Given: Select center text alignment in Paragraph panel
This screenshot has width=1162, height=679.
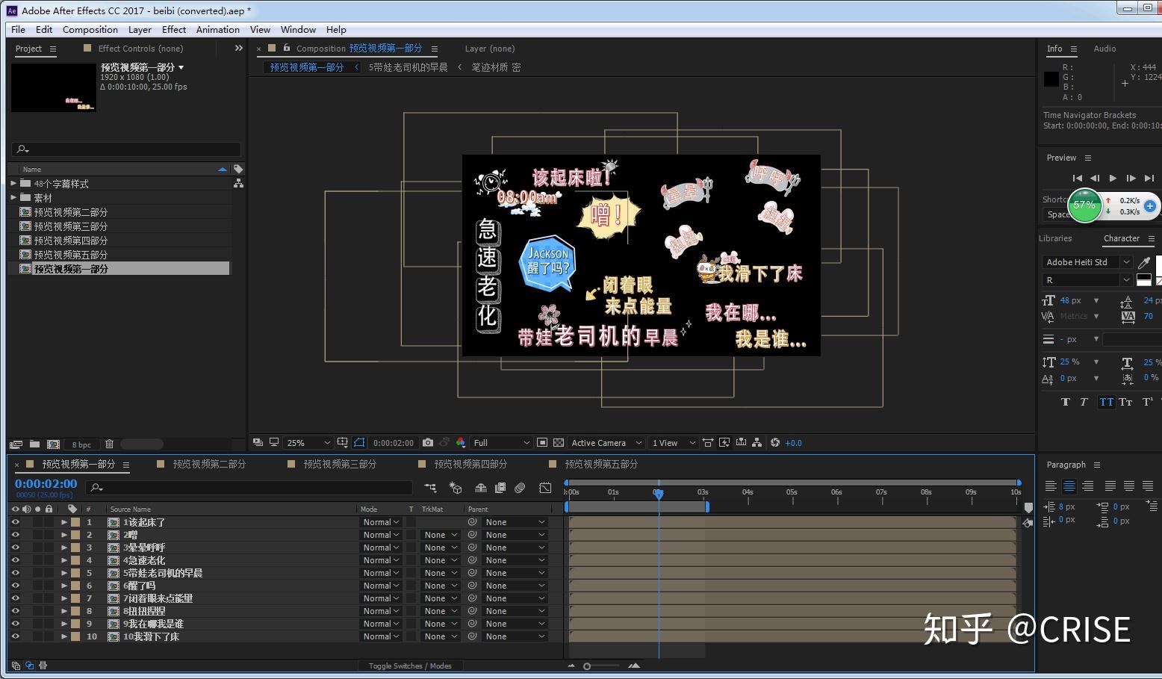Looking at the screenshot, I should pyautogui.click(x=1069, y=486).
